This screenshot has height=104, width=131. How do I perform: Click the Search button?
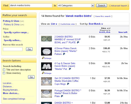pos(101,5)
